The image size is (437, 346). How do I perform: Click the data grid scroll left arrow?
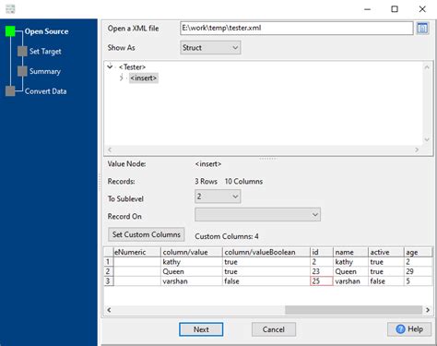(x=109, y=310)
